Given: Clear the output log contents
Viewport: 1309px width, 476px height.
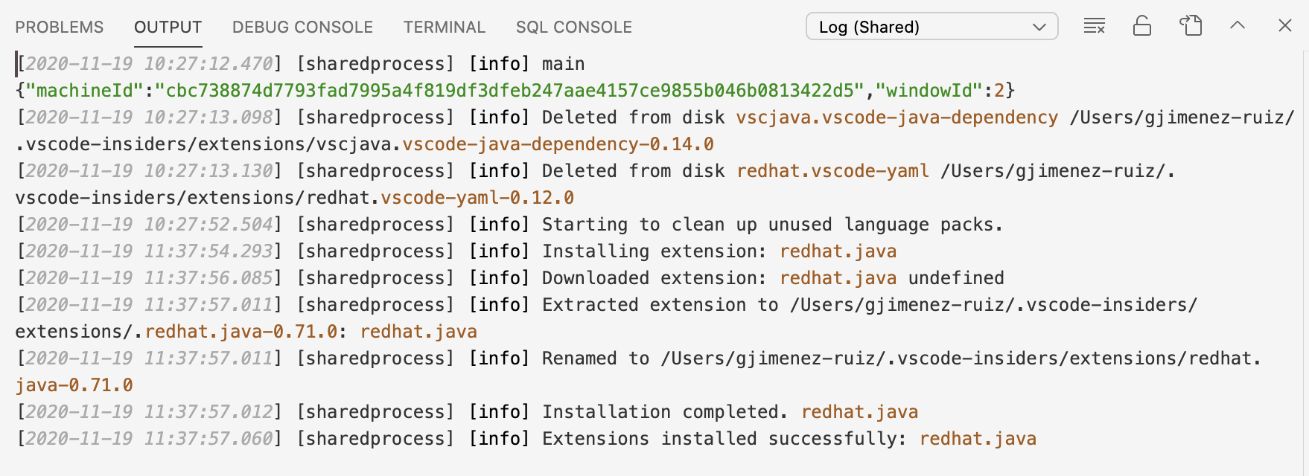Looking at the screenshot, I should click(x=1094, y=25).
